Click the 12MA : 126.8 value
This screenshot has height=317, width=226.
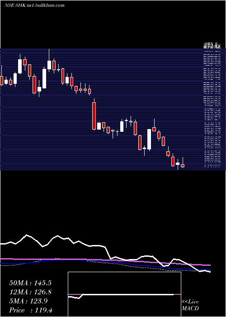pos(30,292)
